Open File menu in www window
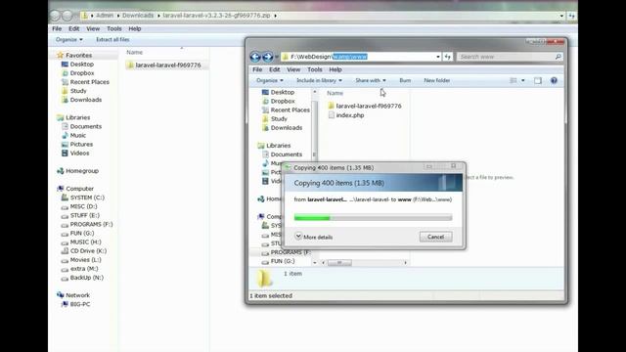 point(257,69)
